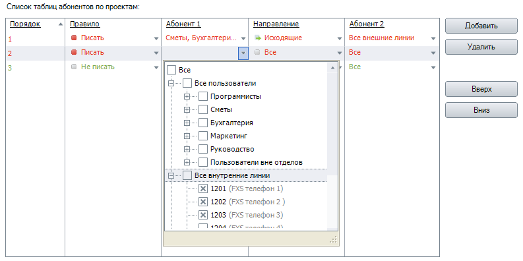The image size is (523, 261).
Task: Check the Маркетинг checkbox
Action: pos(203,136)
